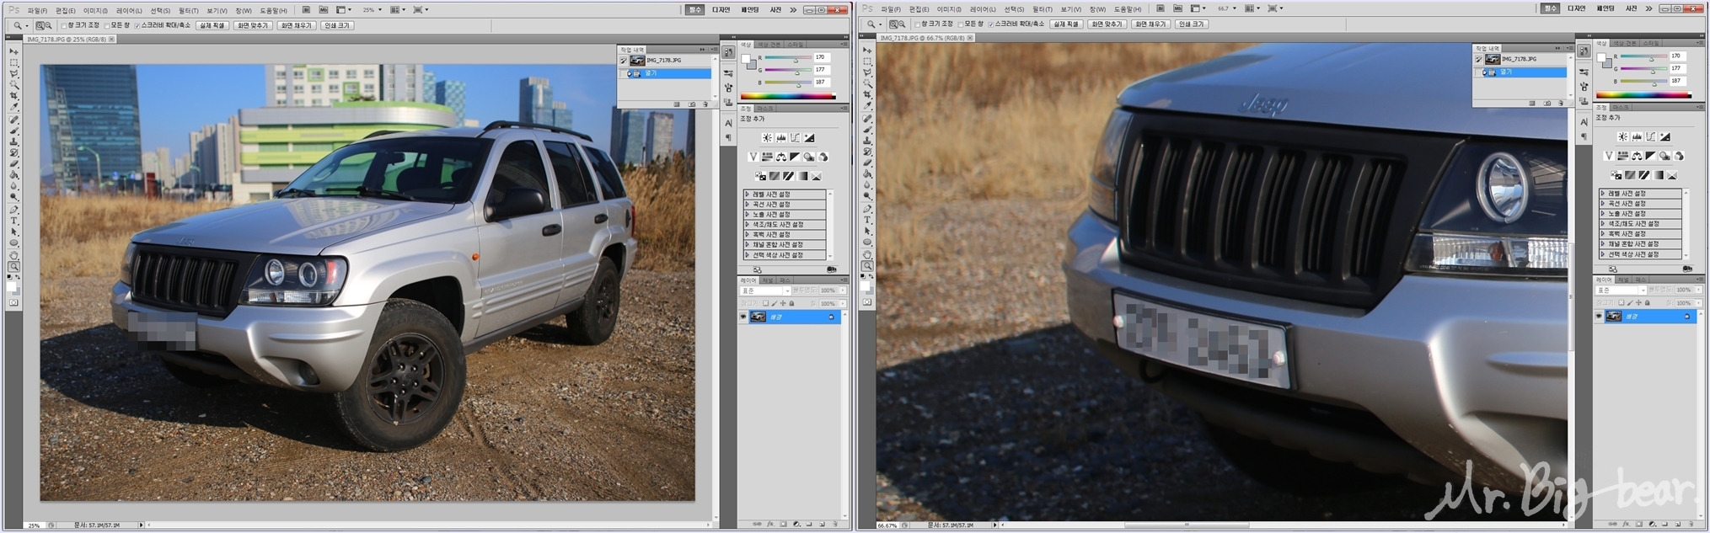1710x533 pixels.
Task: Uncheck '스크러비 확대/축소' in right window
Action: (x=990, y=24)
